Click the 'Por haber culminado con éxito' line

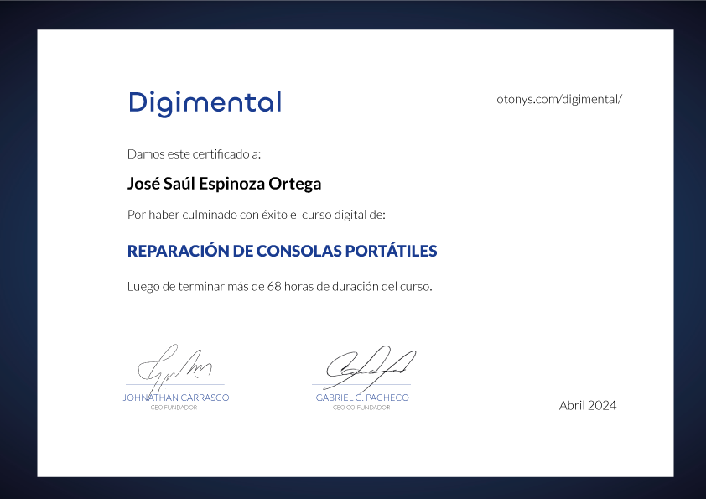pos(256,215)
